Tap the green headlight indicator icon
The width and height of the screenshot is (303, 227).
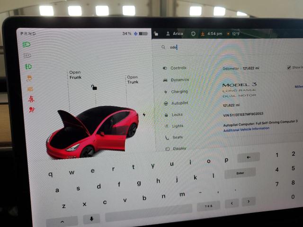click(x=27, y=44)
